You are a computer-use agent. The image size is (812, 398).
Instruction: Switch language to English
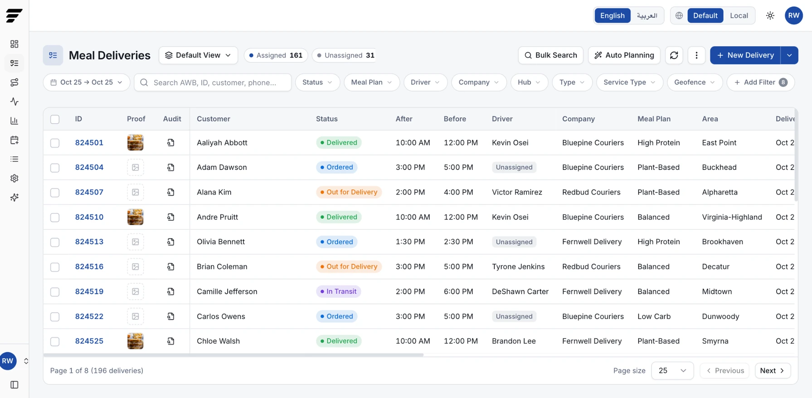click(x=613, y=15)
